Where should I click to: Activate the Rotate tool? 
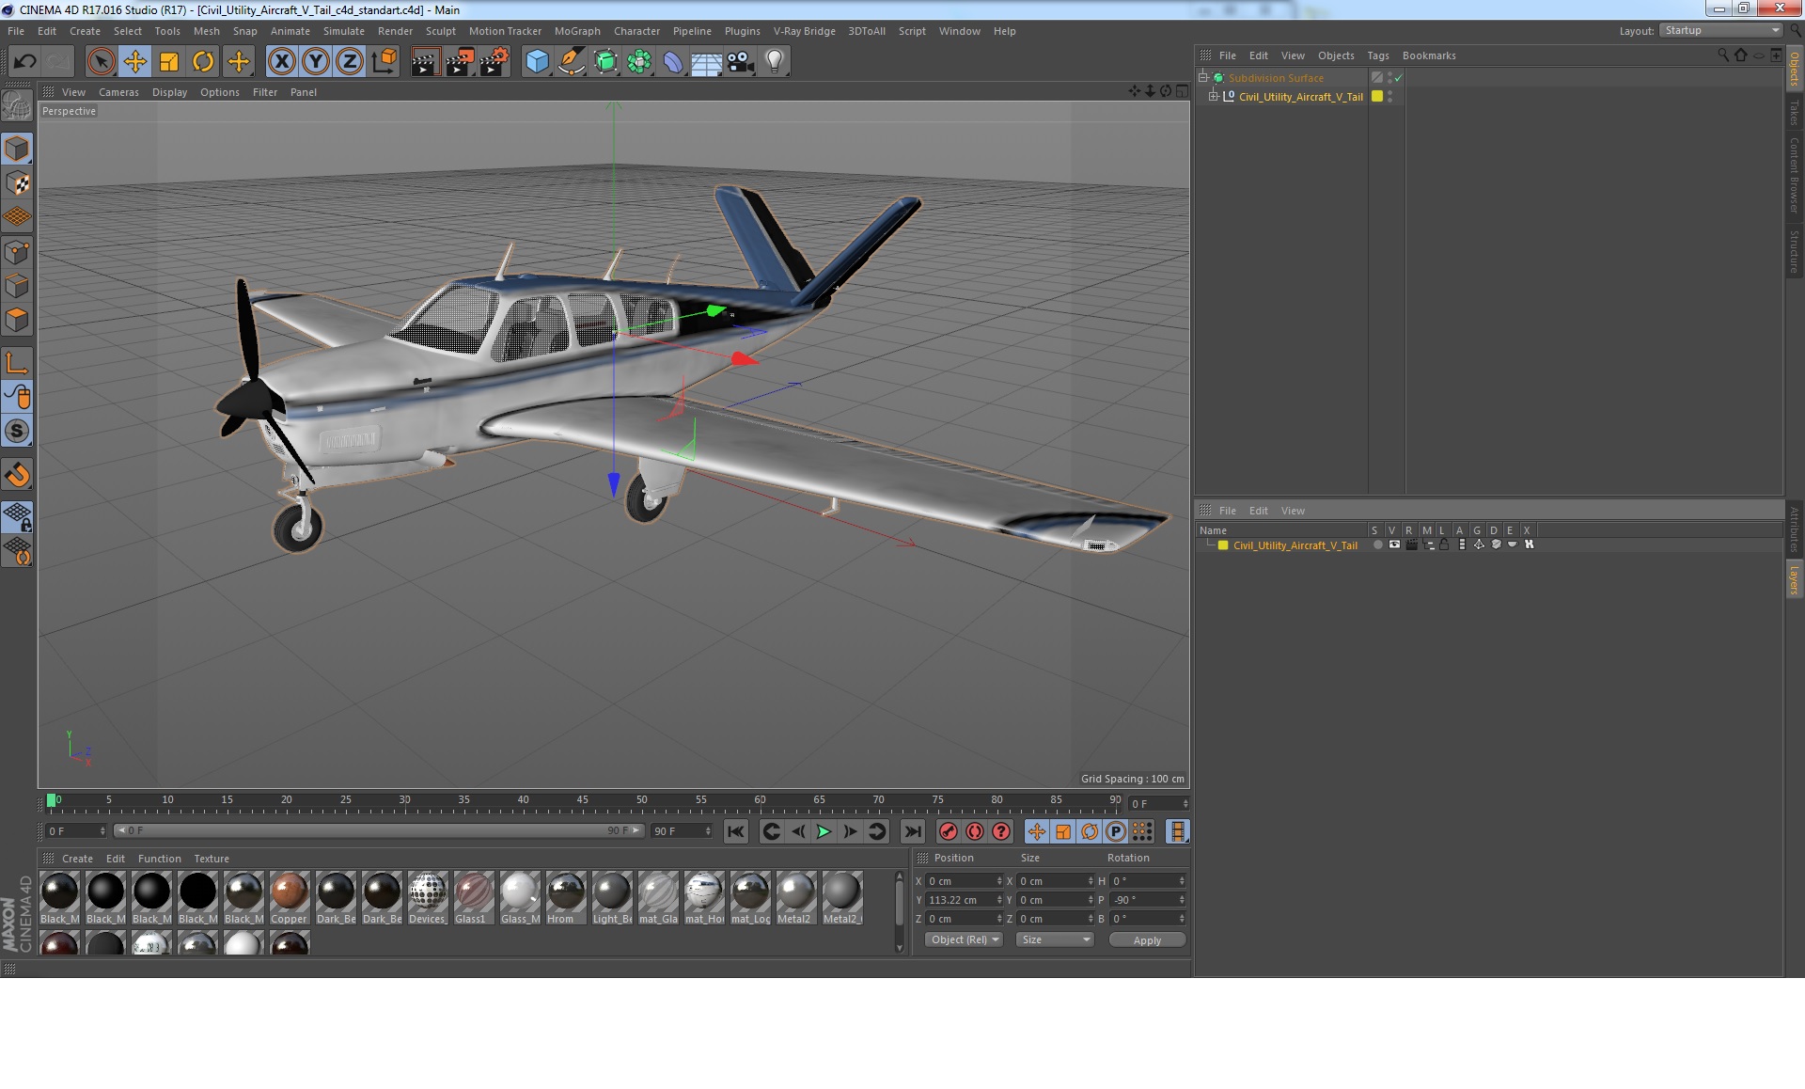(203, 62)
